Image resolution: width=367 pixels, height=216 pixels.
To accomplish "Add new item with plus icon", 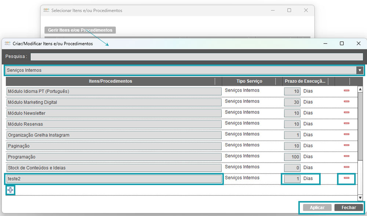I will (x=10, y=190).
